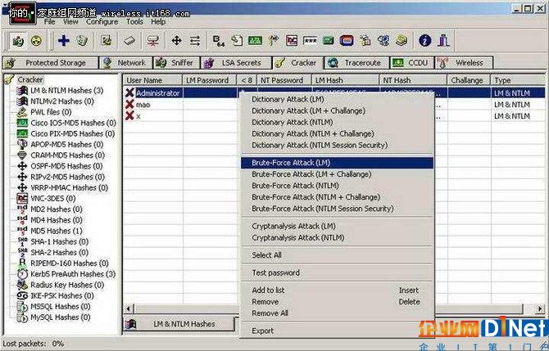Click the yellow stacked disks toolbar icon
The width and height of the screenshot is (549, 351).
pos(402,41)
